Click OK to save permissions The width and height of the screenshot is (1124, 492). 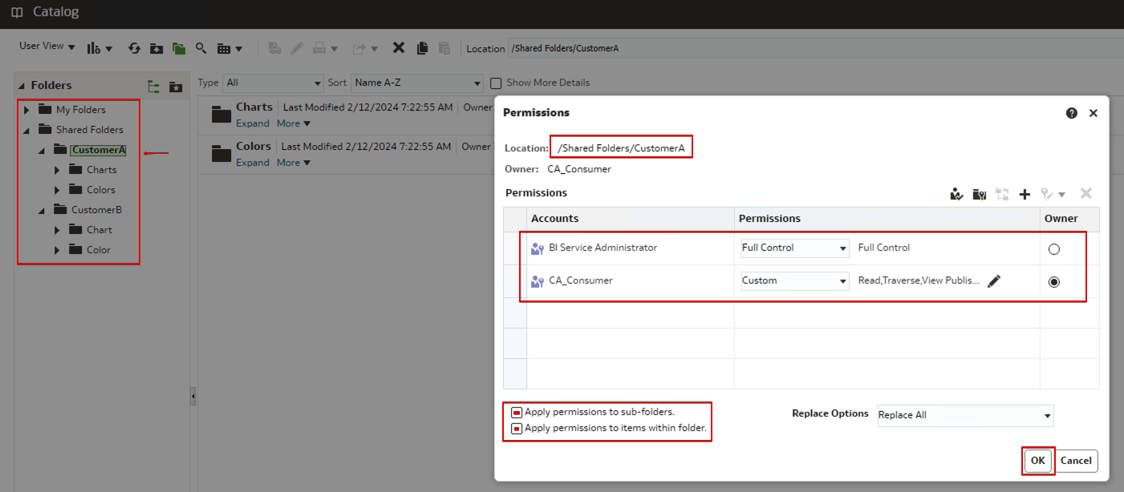[1037, 461]
